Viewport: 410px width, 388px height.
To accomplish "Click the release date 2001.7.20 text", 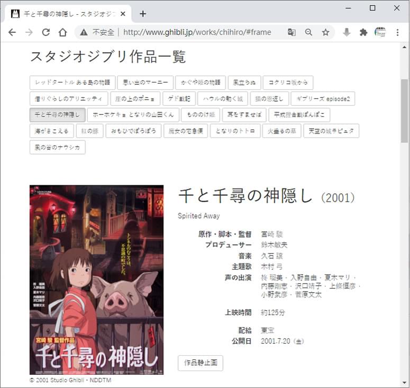I will coord(283,341).
